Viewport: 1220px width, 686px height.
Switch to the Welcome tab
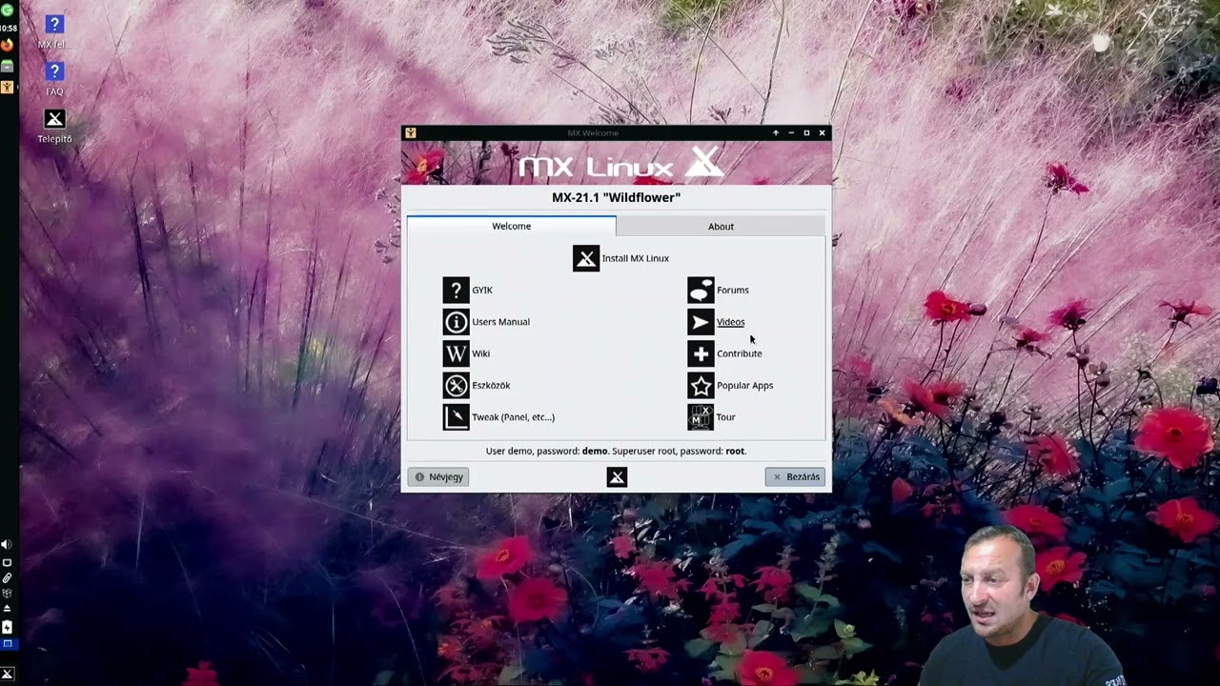(x=511, y=226)
